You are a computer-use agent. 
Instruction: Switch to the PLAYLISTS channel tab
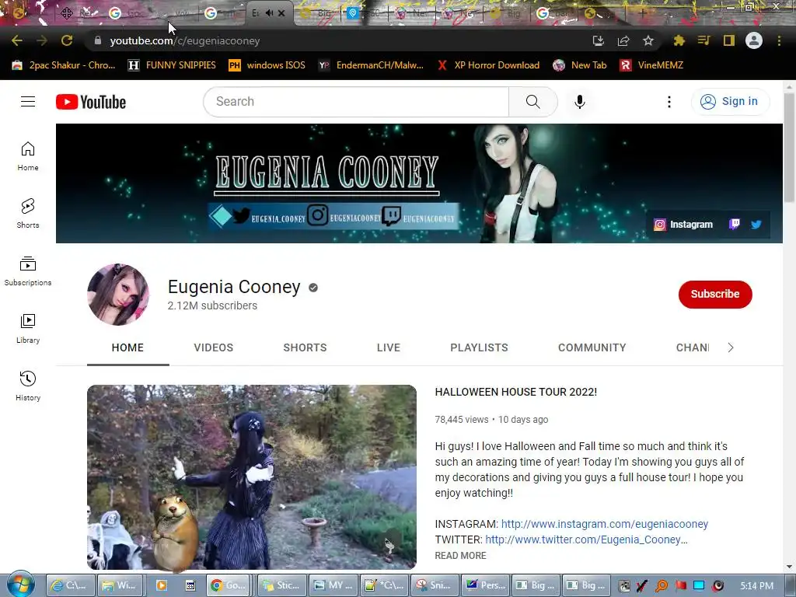click(479, 347)
